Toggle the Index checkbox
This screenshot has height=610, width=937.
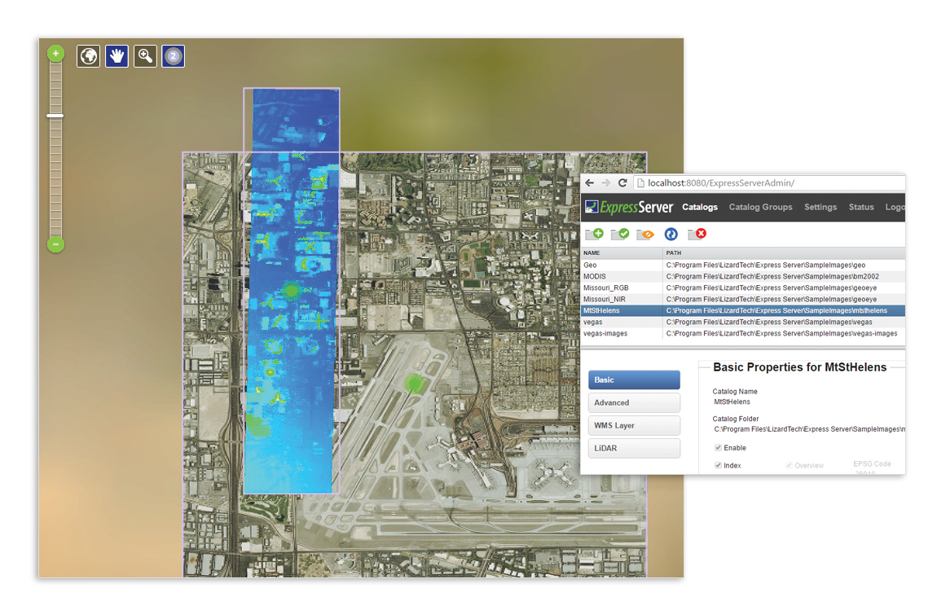coord(718,466)
